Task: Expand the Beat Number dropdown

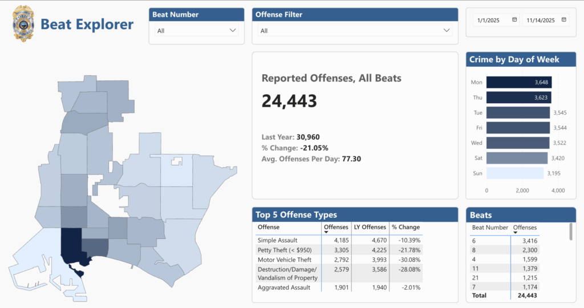Action: coord(232,30)
